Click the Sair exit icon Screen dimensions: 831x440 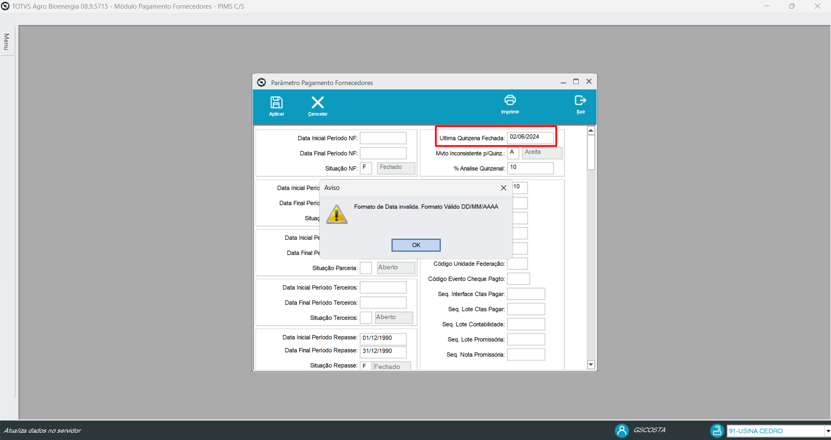580,100
